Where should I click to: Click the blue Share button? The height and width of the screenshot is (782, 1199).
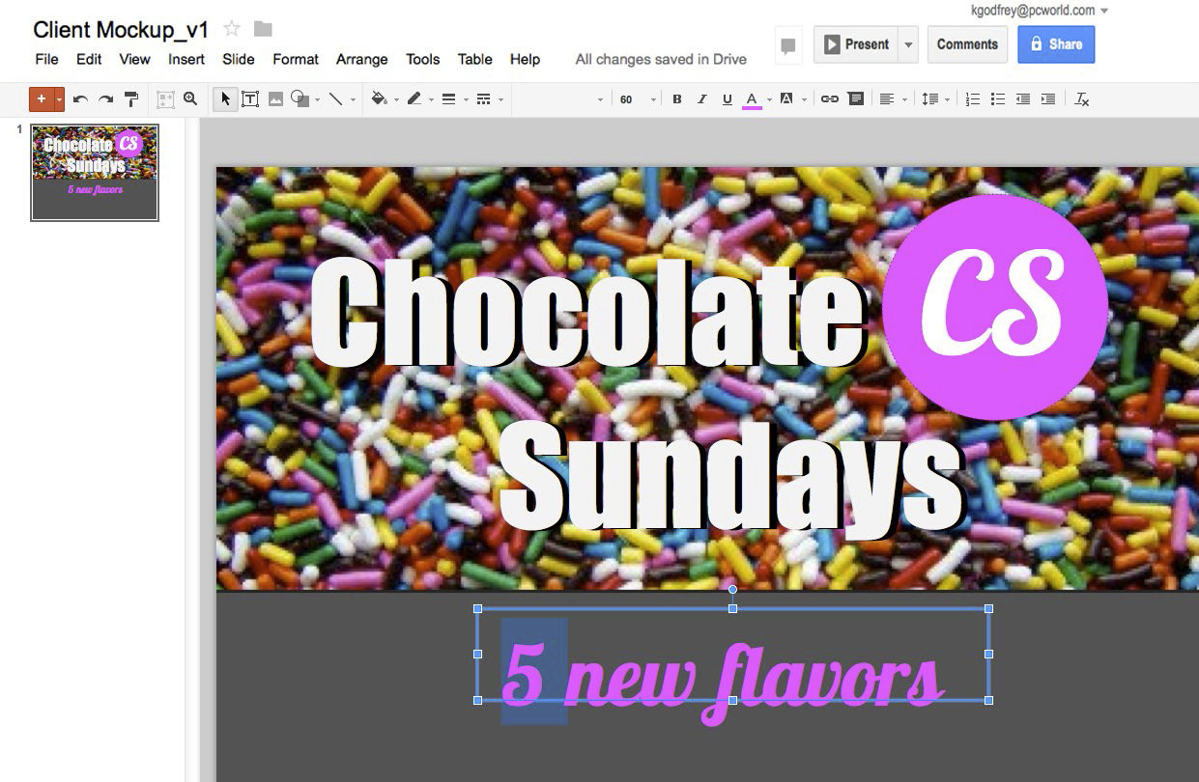1055,44
